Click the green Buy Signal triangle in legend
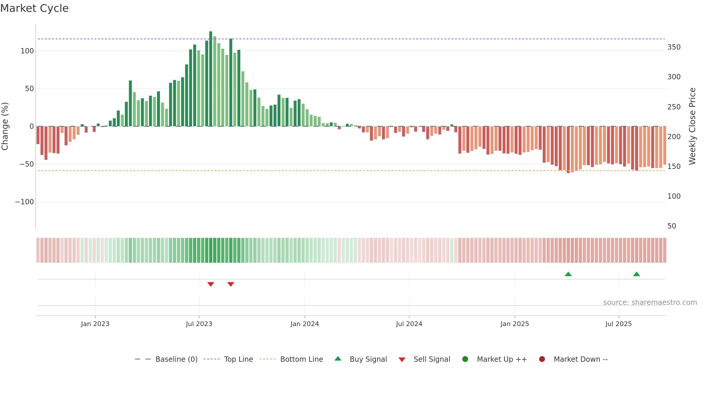707x398 pixels. (338, 358)
